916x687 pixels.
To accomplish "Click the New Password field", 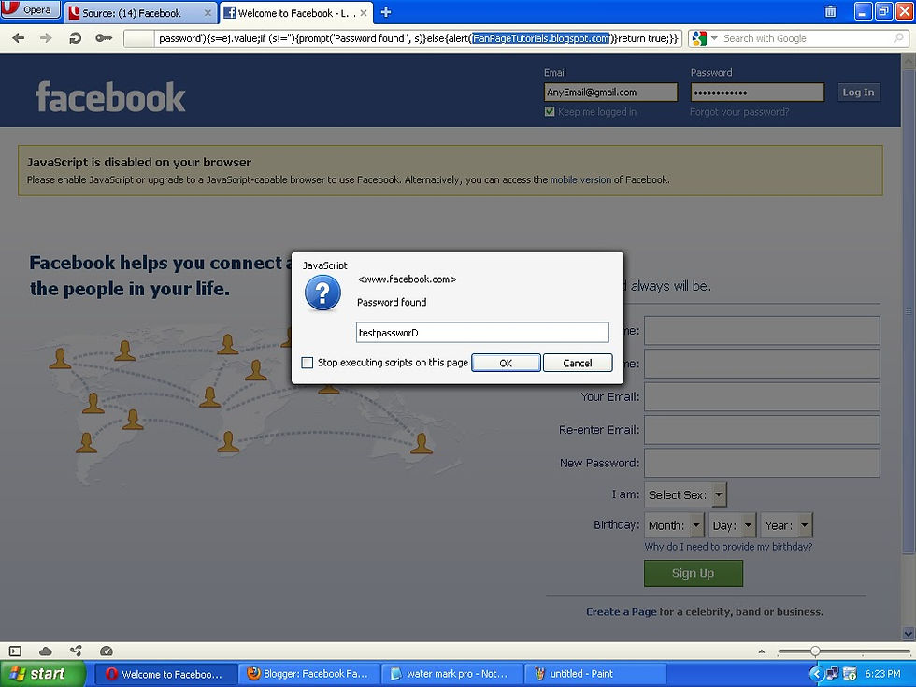I will pyautogui.click(x=762, y=464).
